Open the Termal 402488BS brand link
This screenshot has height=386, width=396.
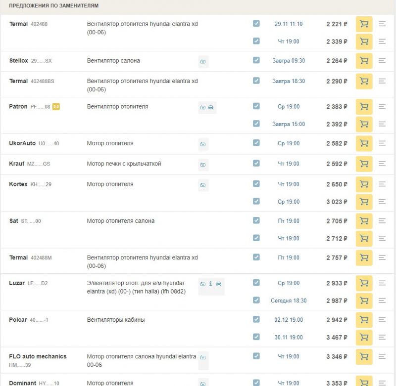click(18, 81)
